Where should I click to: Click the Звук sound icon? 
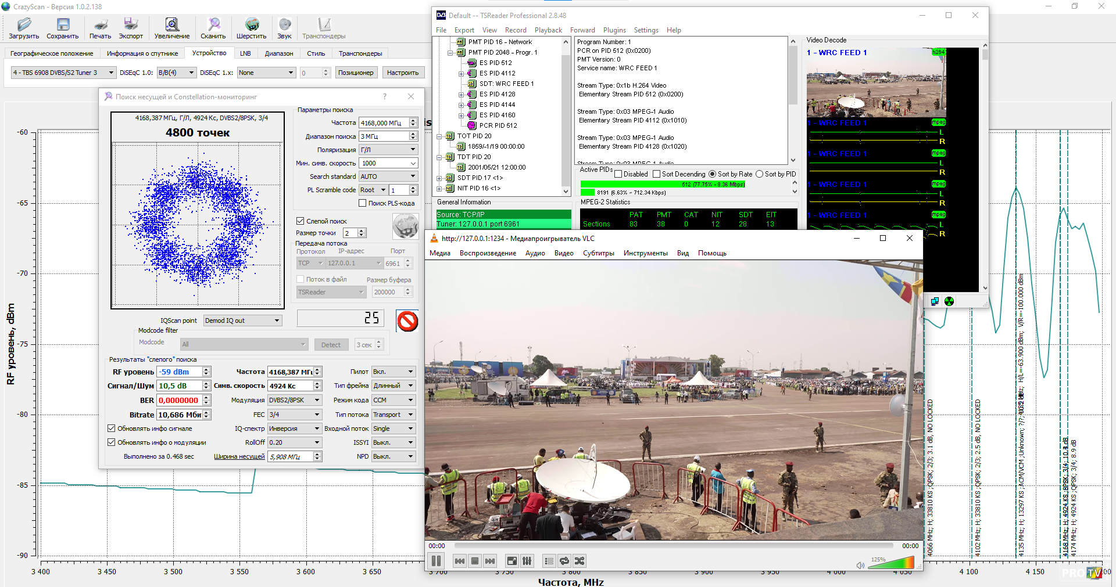pyautogui.click(x=284, y=24)
